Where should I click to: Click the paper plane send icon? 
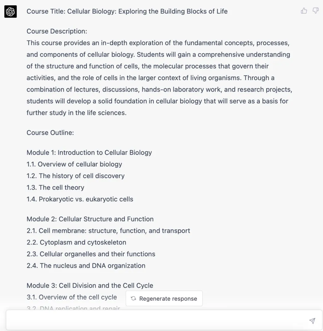tap(312, 321)
